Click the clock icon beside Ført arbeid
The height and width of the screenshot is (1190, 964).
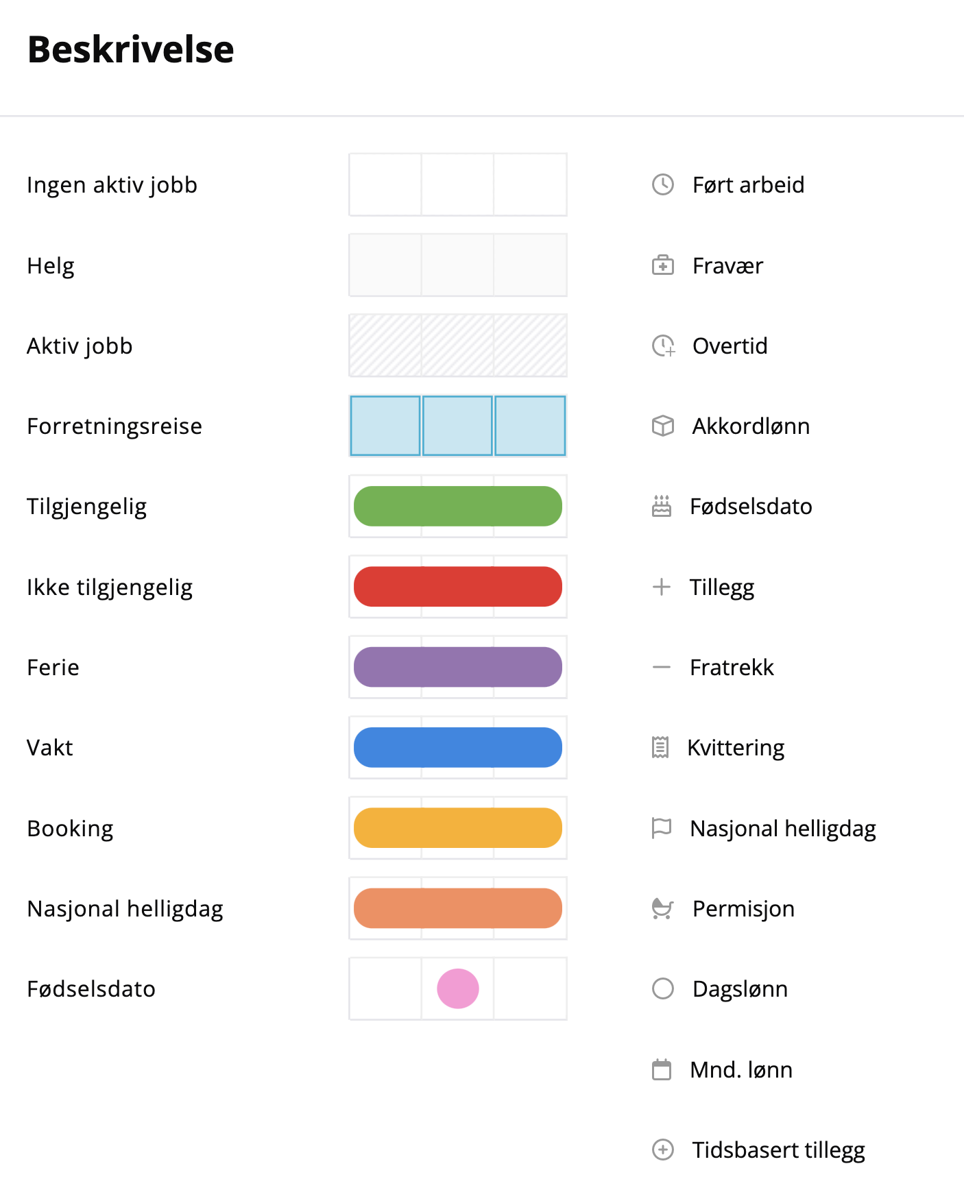tap(662, 184)
